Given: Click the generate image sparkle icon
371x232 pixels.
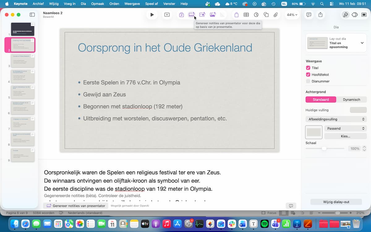Looking at the screenshot, I should click(x=213, y=15).
